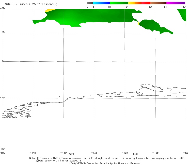This screenshot has height=165, width=188.
Task: Click the tiny island dot just above the -75 line
Action: click(59, 96)
